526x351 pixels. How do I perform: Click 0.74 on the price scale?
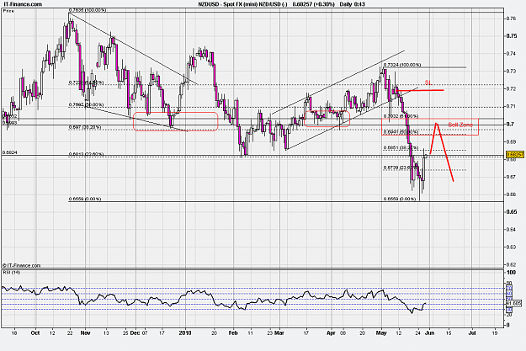(511, 53)
